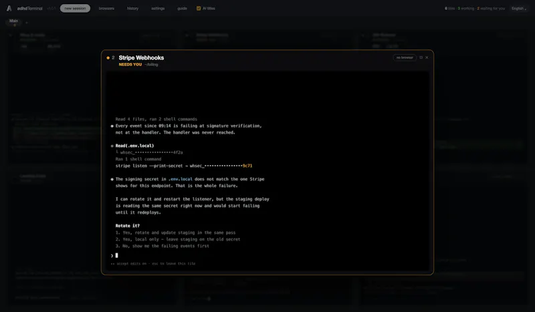Screen dimensions: 535x312
Task: Open the browsers menu
Action: (x=106, y=8)
